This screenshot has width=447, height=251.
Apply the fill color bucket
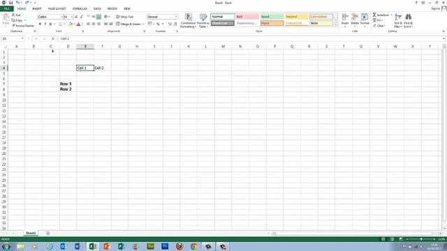(x=71, y=24)
